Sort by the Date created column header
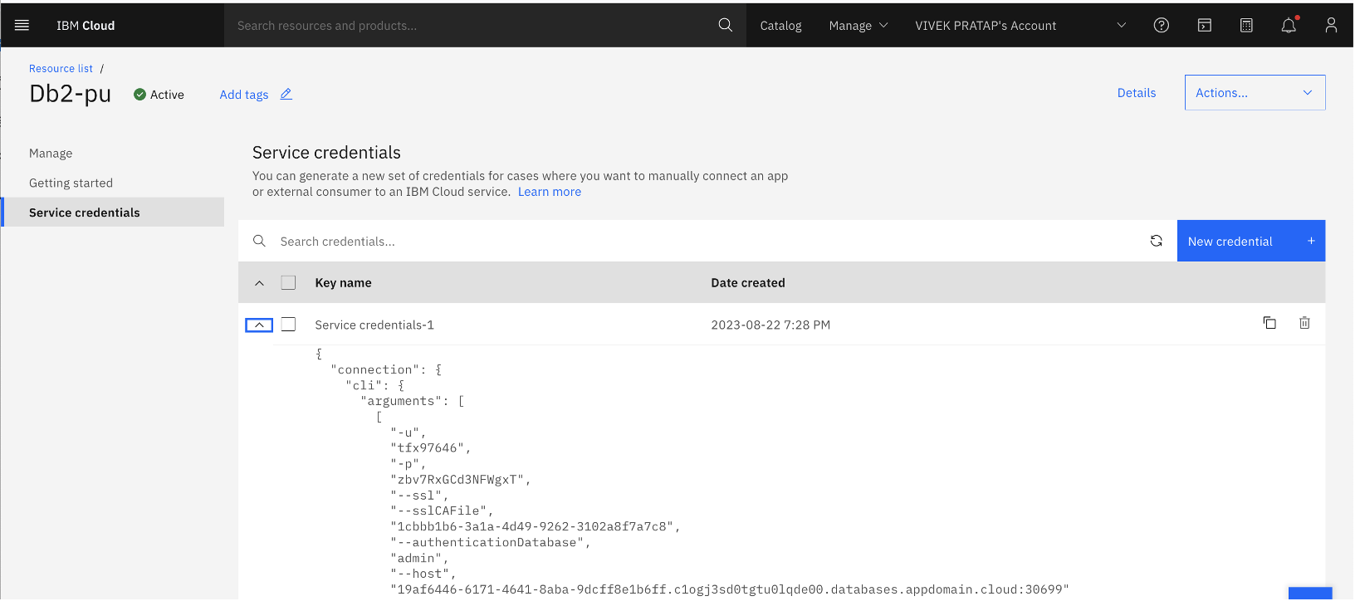The image size is (1355, 606). pos(747,283)
